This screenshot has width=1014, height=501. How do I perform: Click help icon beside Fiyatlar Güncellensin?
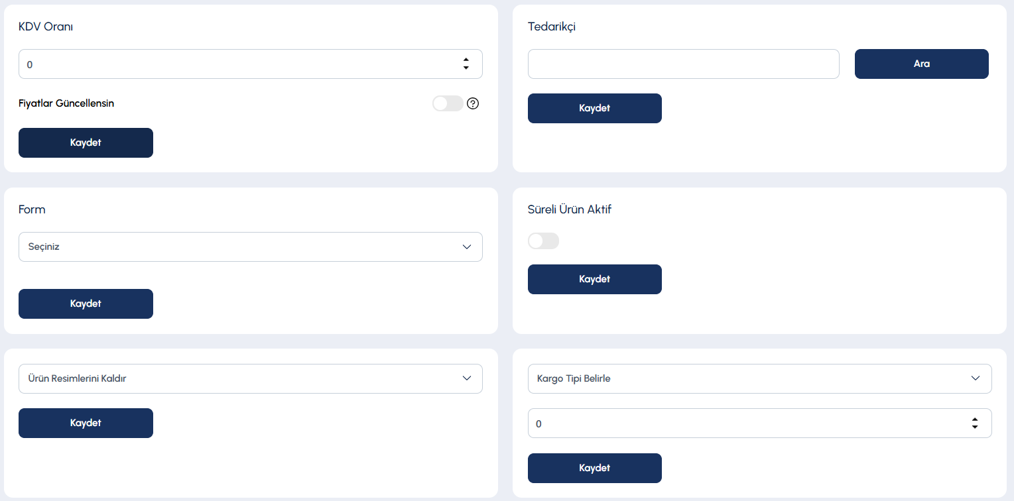[x=473, y=103]
